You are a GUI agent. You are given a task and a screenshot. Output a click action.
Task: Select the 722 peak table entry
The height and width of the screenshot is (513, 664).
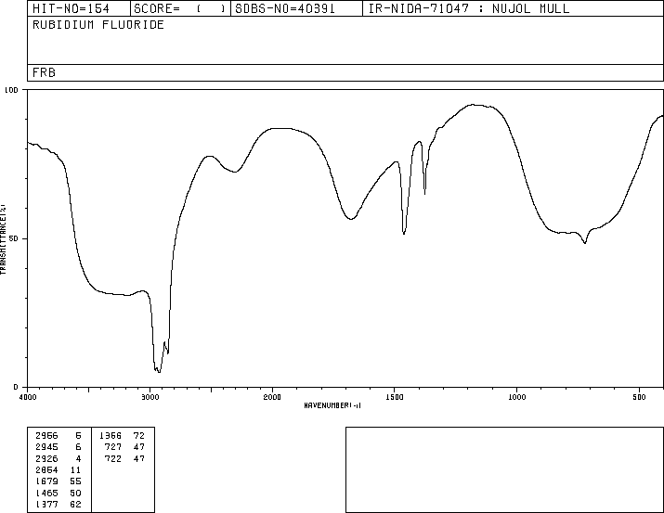[124, 458]
